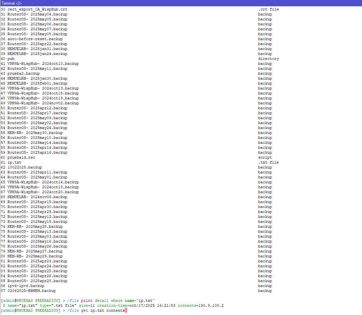
Task: Click the auto-before-reset.backup line
Action: pos(35,39)
